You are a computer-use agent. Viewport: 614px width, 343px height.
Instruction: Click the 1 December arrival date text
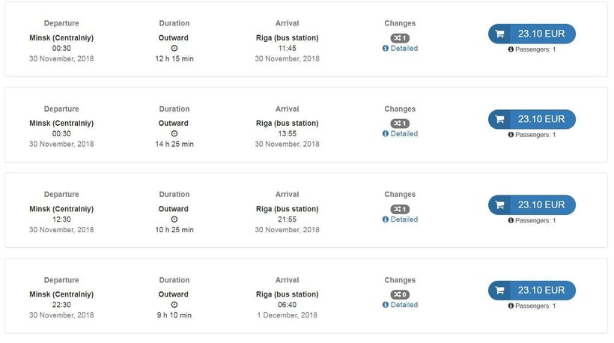pyautogui.click(x=287, y=315)
